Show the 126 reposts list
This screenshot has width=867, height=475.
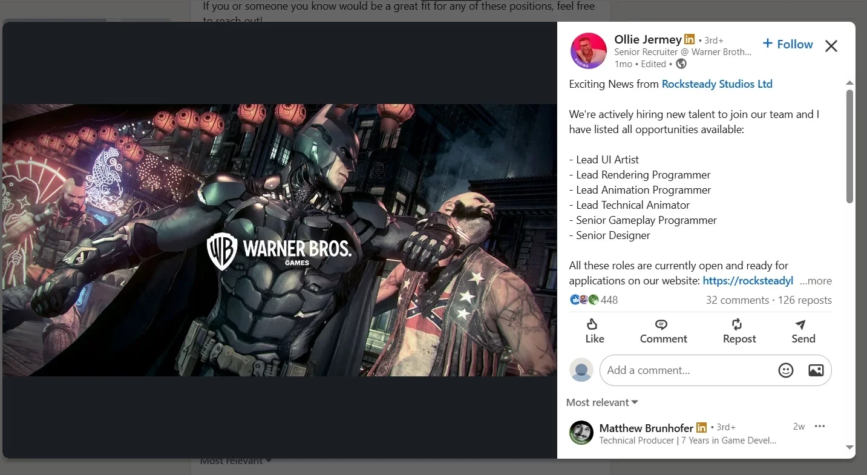tap(805, 300)
